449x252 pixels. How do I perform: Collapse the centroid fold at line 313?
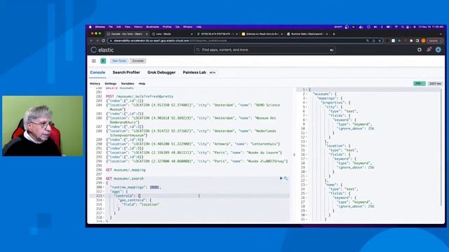pos(105,196)
